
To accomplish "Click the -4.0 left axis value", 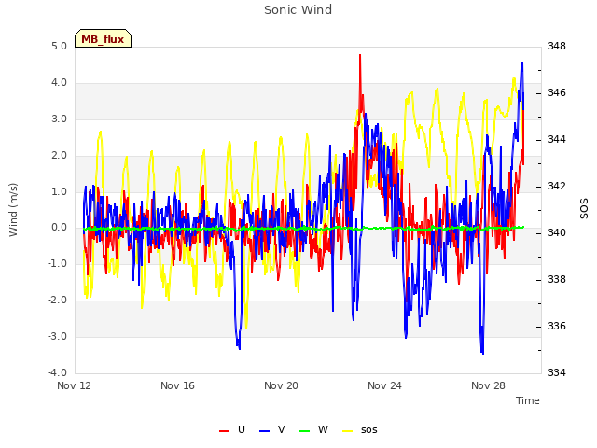I will pyautogui.click(x=57, y=372).
